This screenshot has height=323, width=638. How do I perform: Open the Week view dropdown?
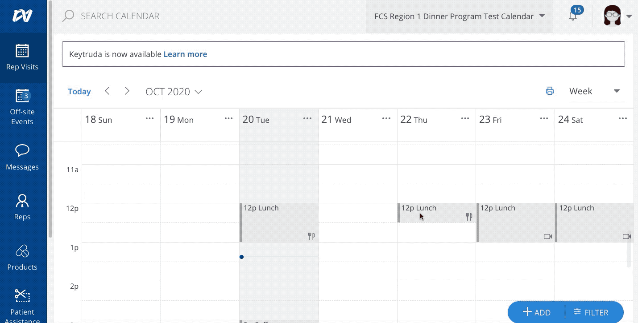point(597,91)
